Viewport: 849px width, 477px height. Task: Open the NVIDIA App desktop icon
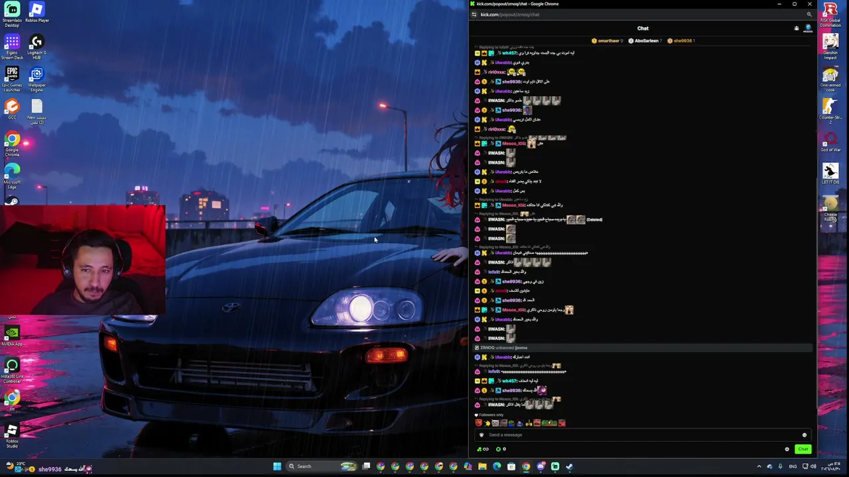(12, 336)
